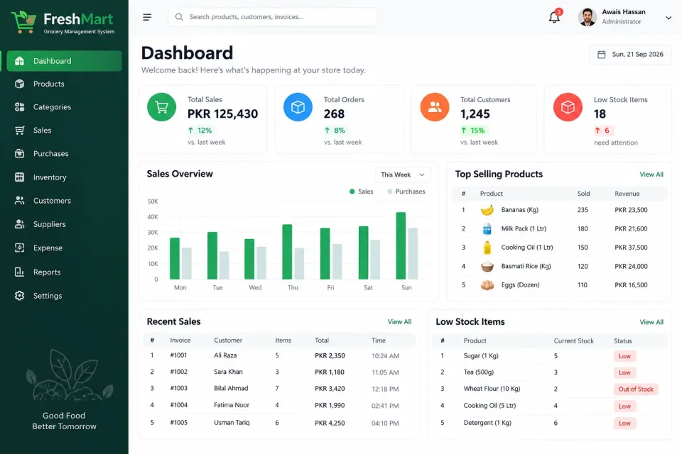The height and width of the screenshot is (454, 682).
Task: Click the FreshMart cart logo
Action: pos(24,22)
